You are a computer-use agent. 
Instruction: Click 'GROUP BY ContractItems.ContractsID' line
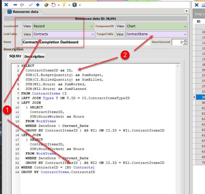pos(58,172)
